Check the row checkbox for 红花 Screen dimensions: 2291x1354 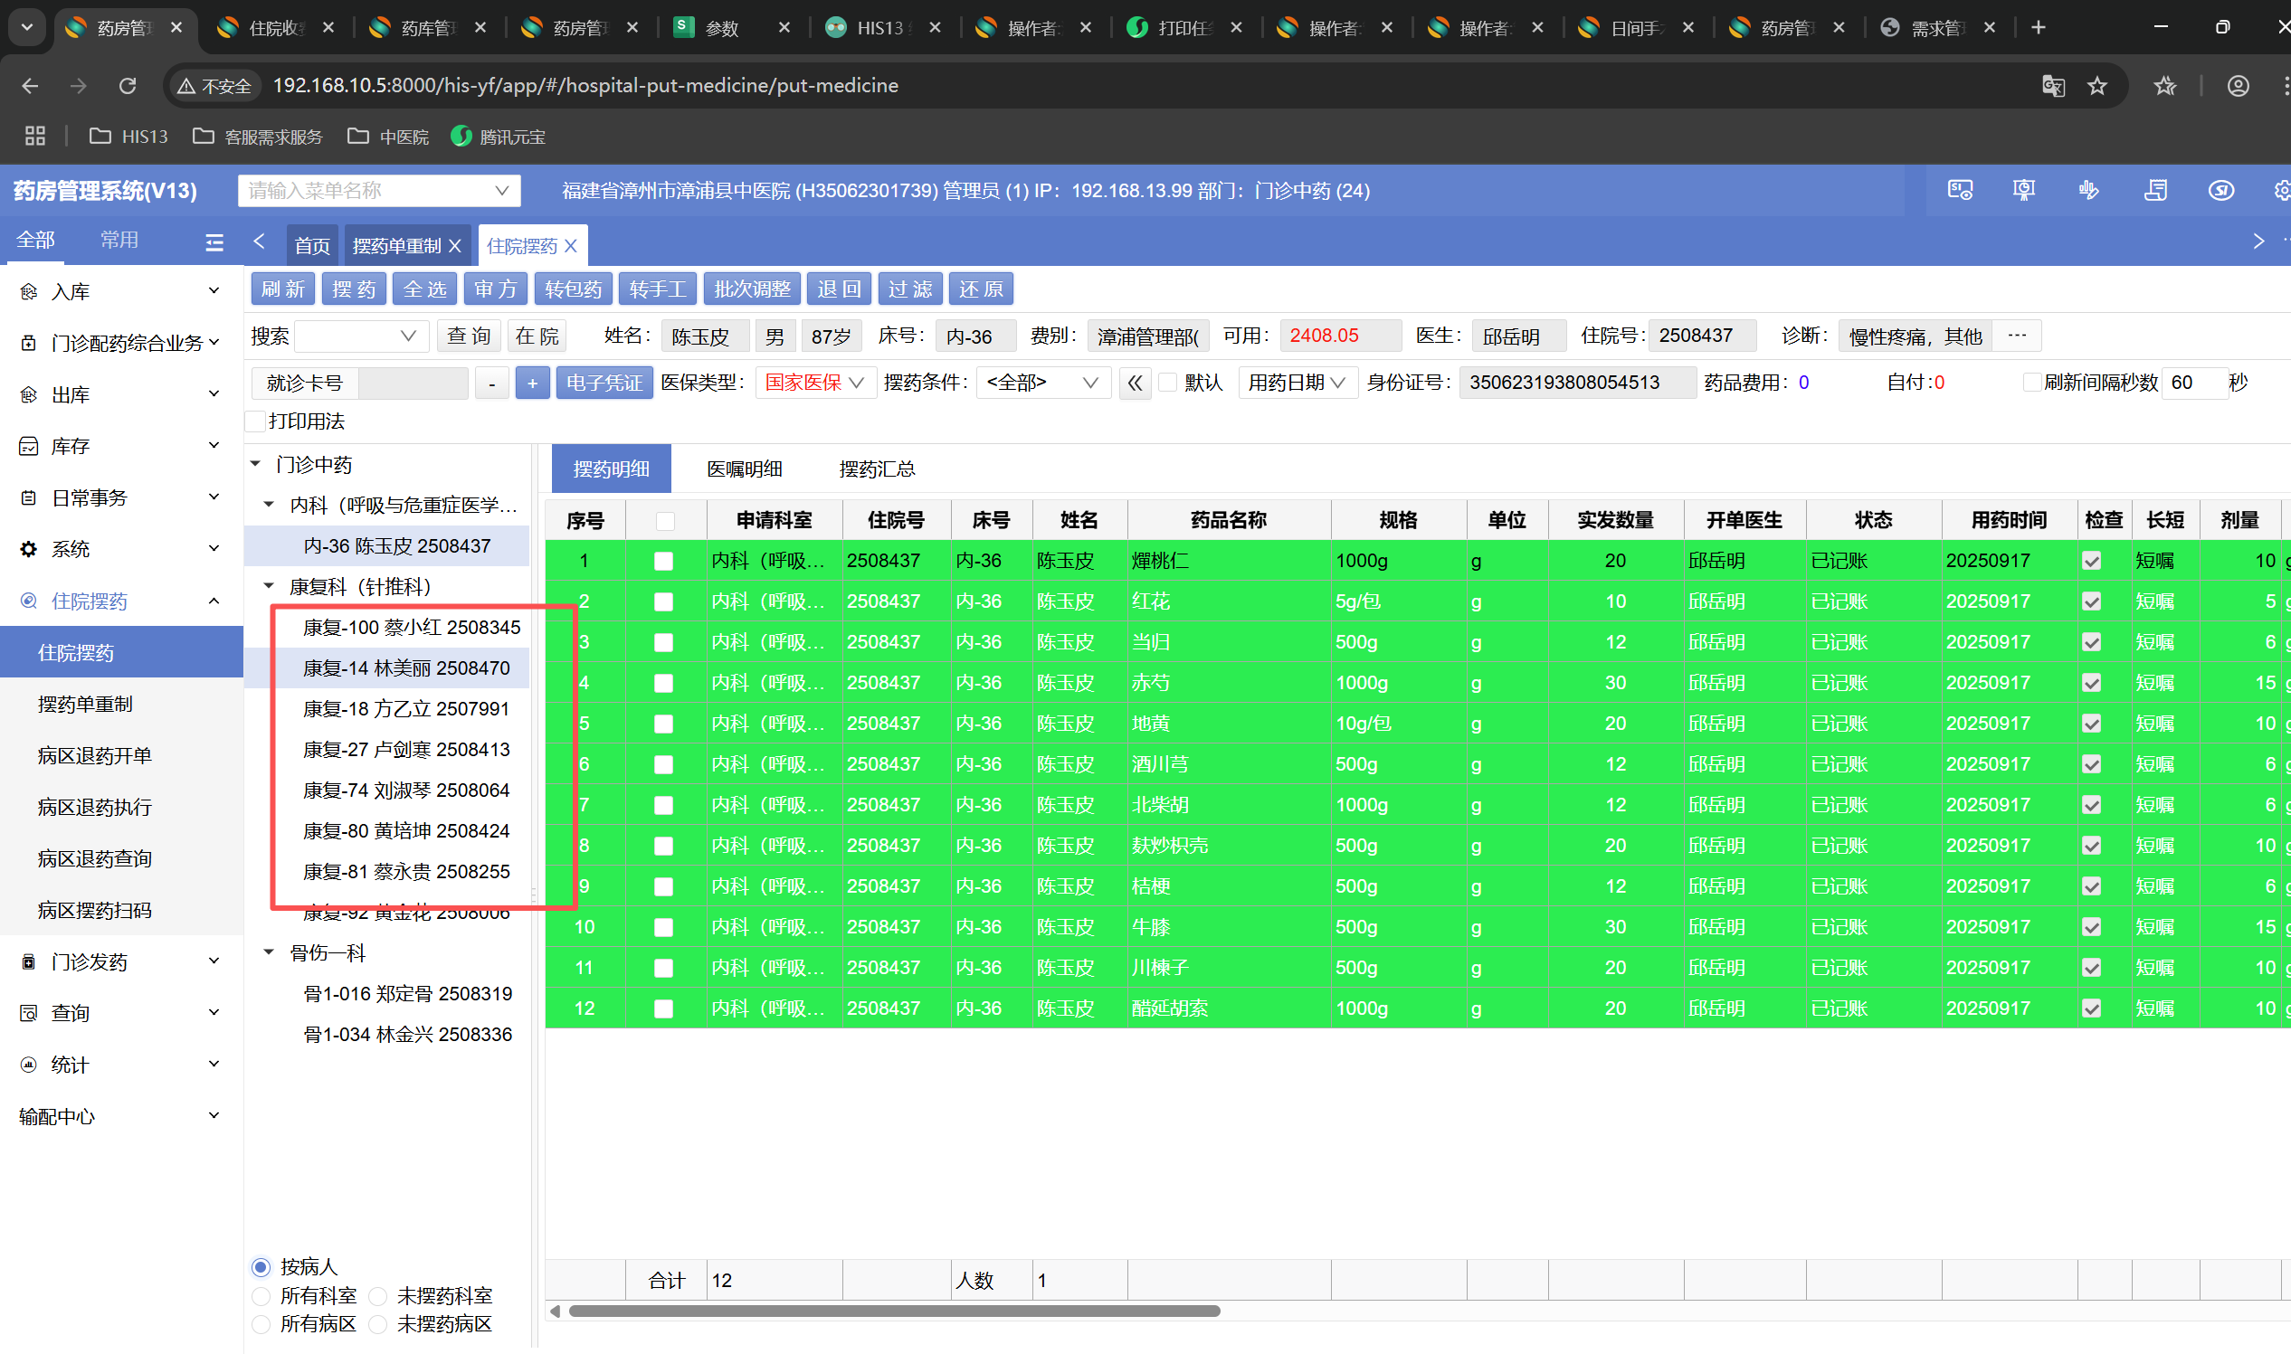663,601
